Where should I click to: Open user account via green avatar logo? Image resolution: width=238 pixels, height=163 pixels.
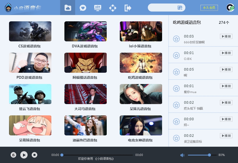tap(230, 8)
